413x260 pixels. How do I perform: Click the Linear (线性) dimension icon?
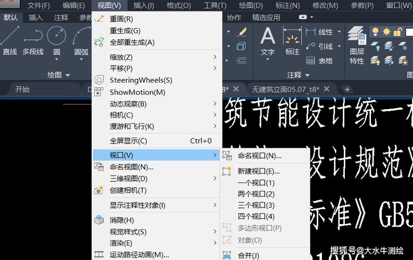311,32
